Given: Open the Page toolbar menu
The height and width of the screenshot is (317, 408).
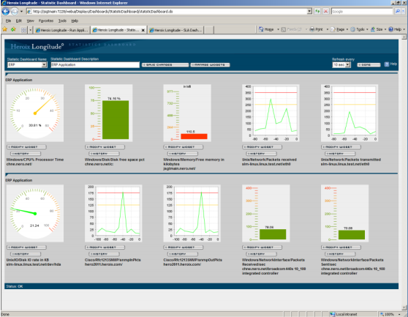Looking at the screenshot, I should [338, 29].
